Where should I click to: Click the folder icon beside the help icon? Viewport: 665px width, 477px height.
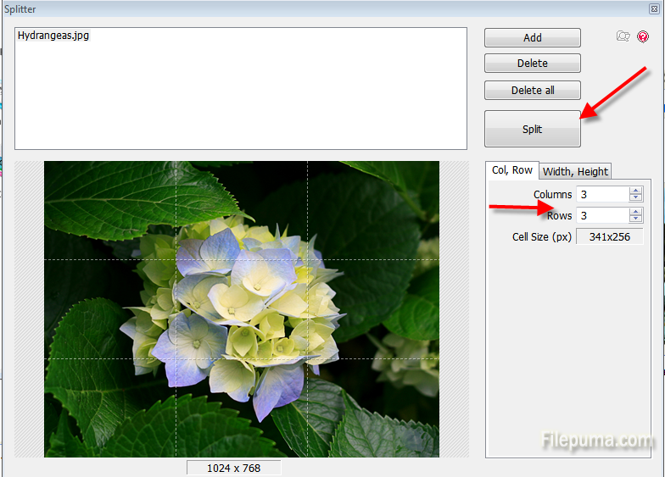(623, 36)
